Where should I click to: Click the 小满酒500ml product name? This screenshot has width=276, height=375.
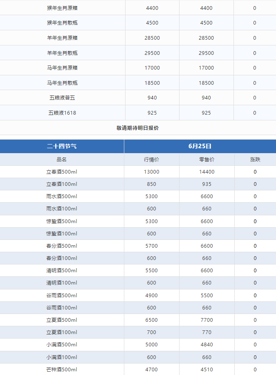(62, 345)
